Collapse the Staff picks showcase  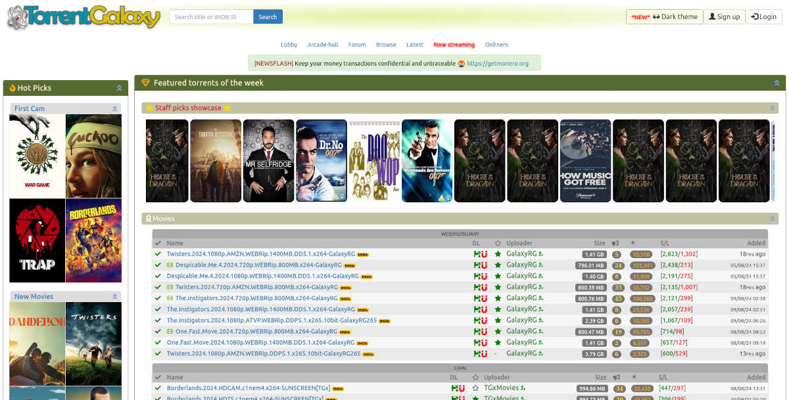tap(773, 108)
